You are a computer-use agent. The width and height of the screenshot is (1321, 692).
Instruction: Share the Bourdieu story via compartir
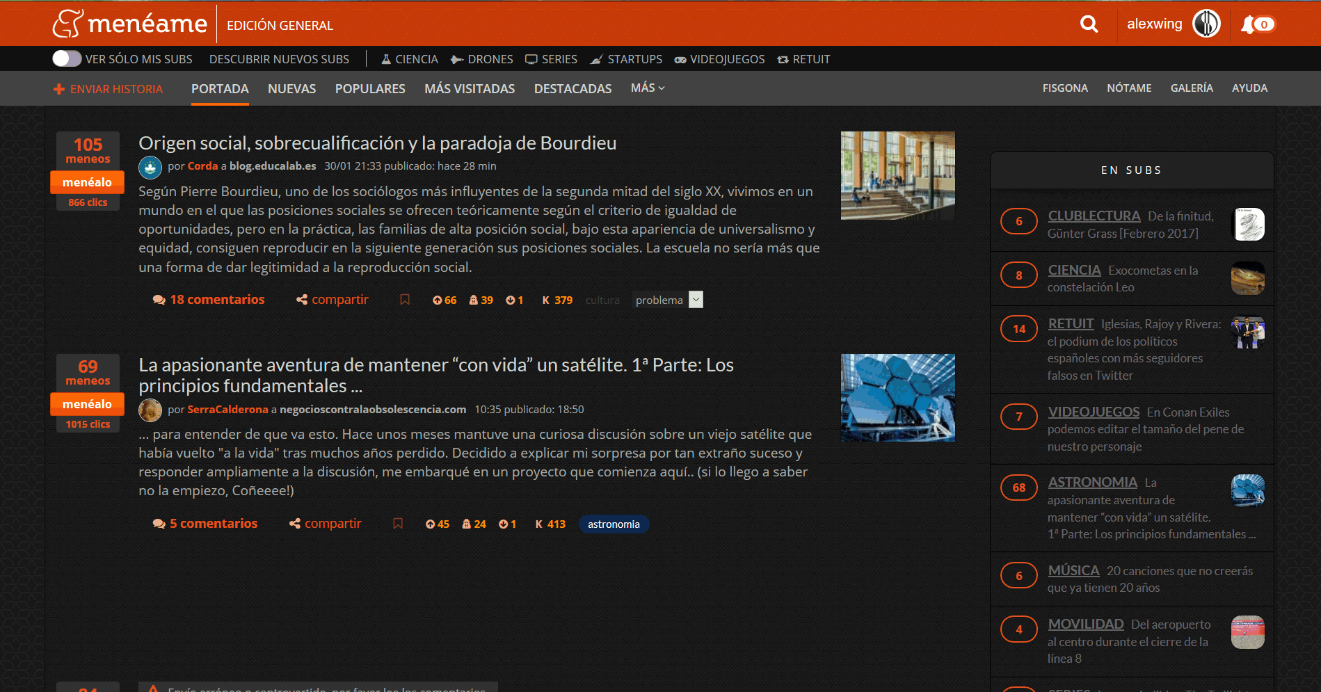point(333,300)
